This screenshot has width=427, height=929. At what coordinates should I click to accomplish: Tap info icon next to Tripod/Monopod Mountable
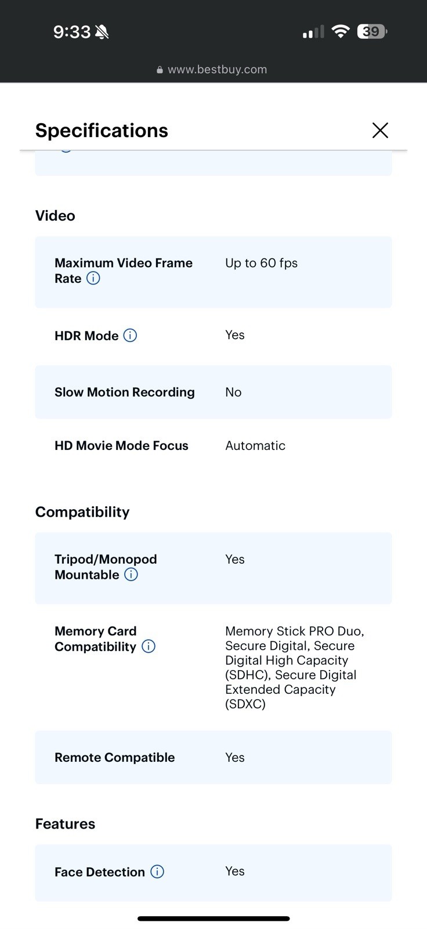pyautogui.click(x=131, y=575)
